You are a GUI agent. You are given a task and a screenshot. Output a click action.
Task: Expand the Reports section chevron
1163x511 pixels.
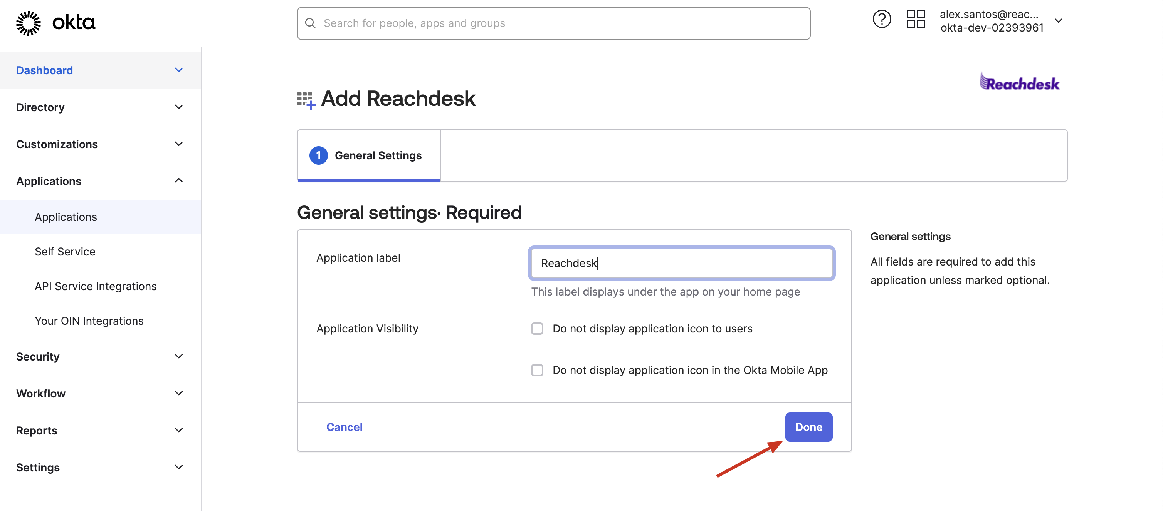click(x=179, y=430)
